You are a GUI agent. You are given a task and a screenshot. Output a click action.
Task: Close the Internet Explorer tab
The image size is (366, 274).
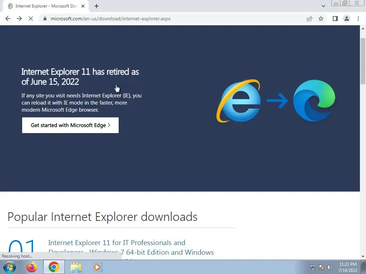tap(83, 6)
